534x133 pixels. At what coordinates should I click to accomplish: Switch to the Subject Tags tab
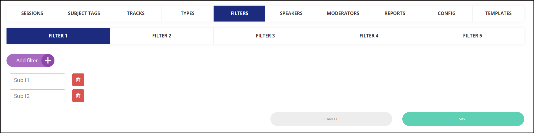pos(84,13)
